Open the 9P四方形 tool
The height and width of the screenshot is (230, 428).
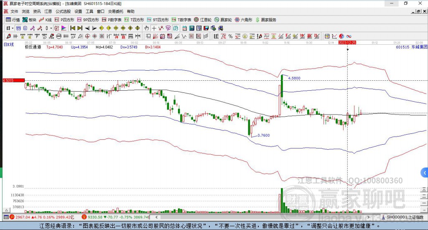[88, 20]
